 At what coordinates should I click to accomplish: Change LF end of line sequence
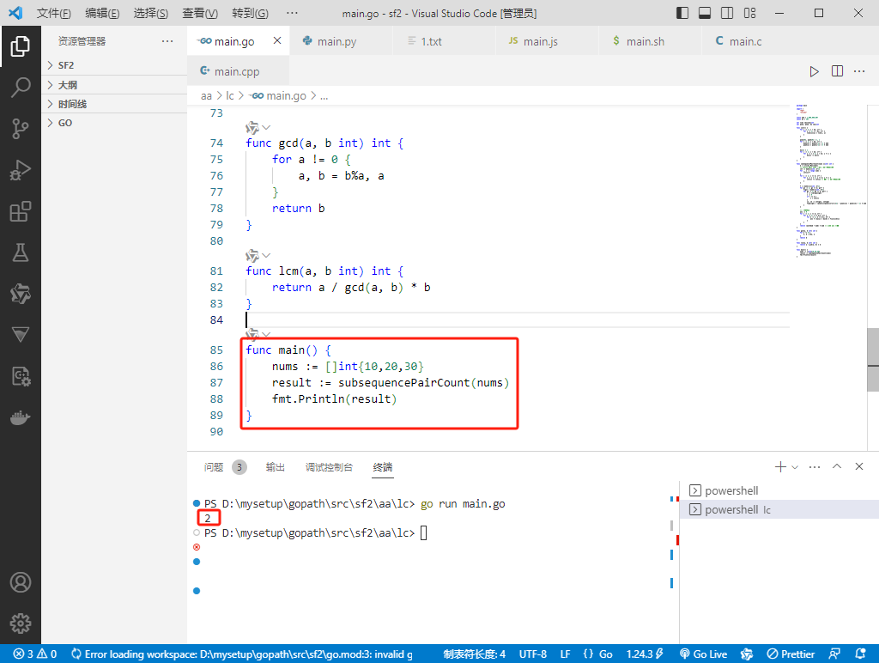tap(565, 654)
